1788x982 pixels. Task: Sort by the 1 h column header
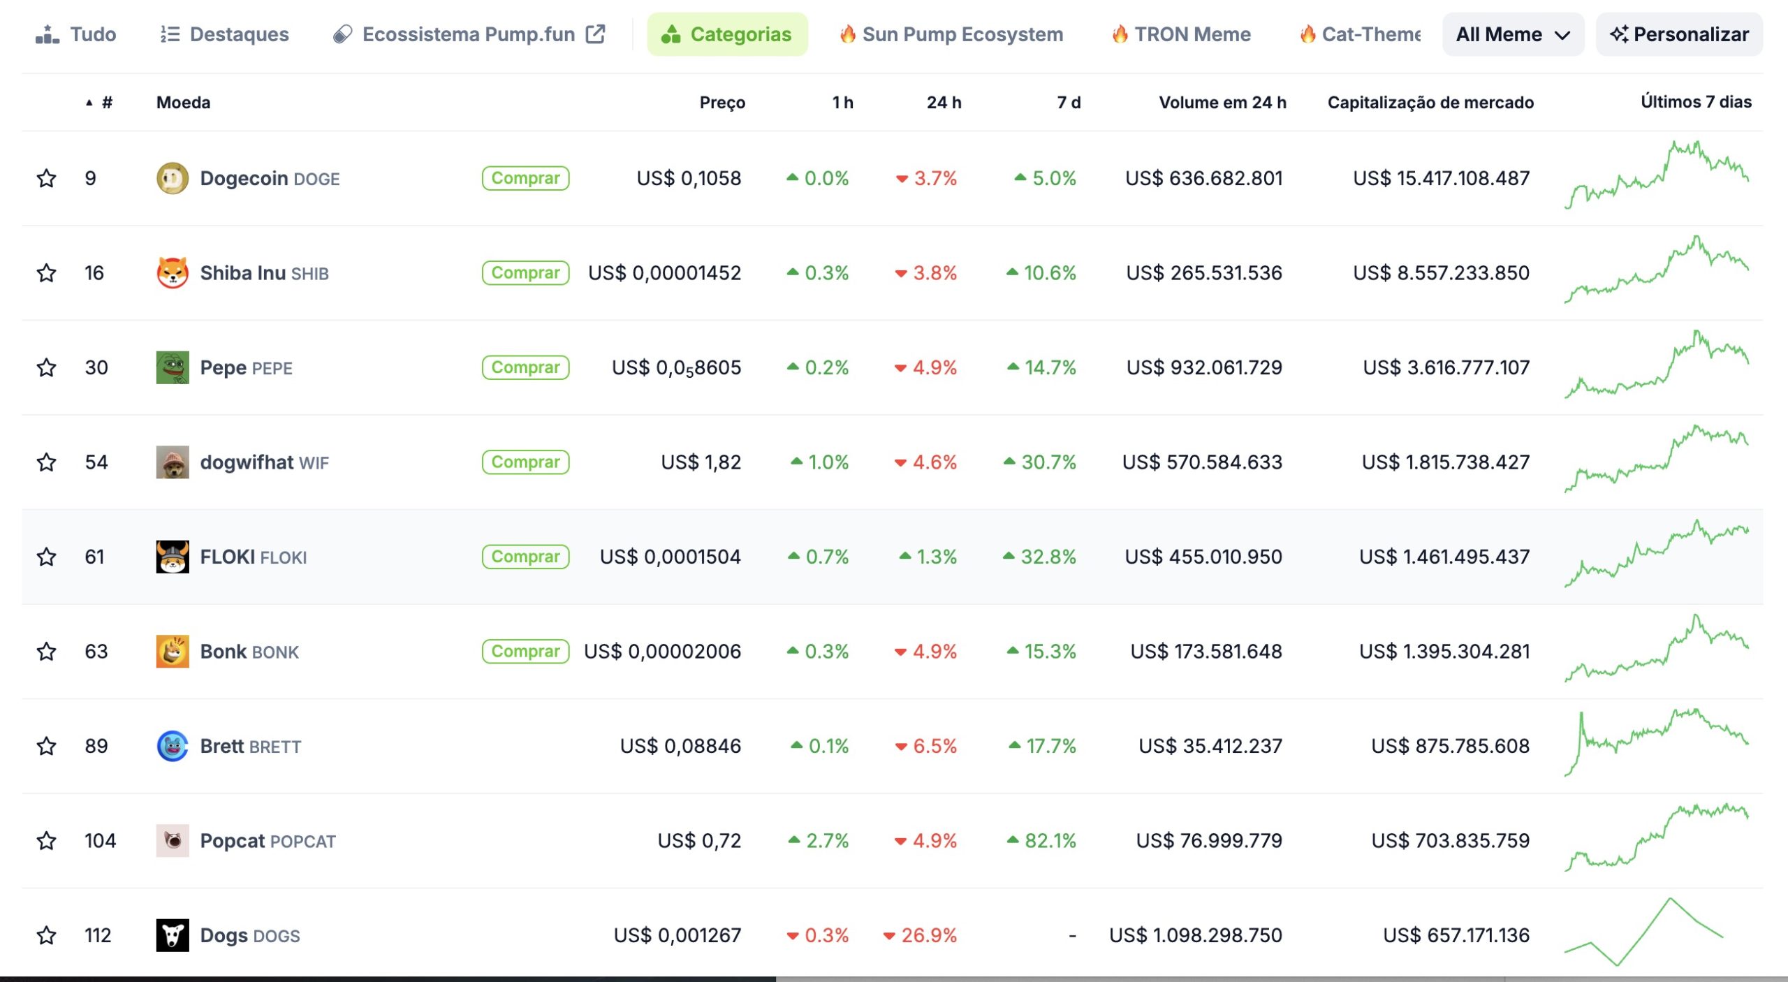coord(842,103)
